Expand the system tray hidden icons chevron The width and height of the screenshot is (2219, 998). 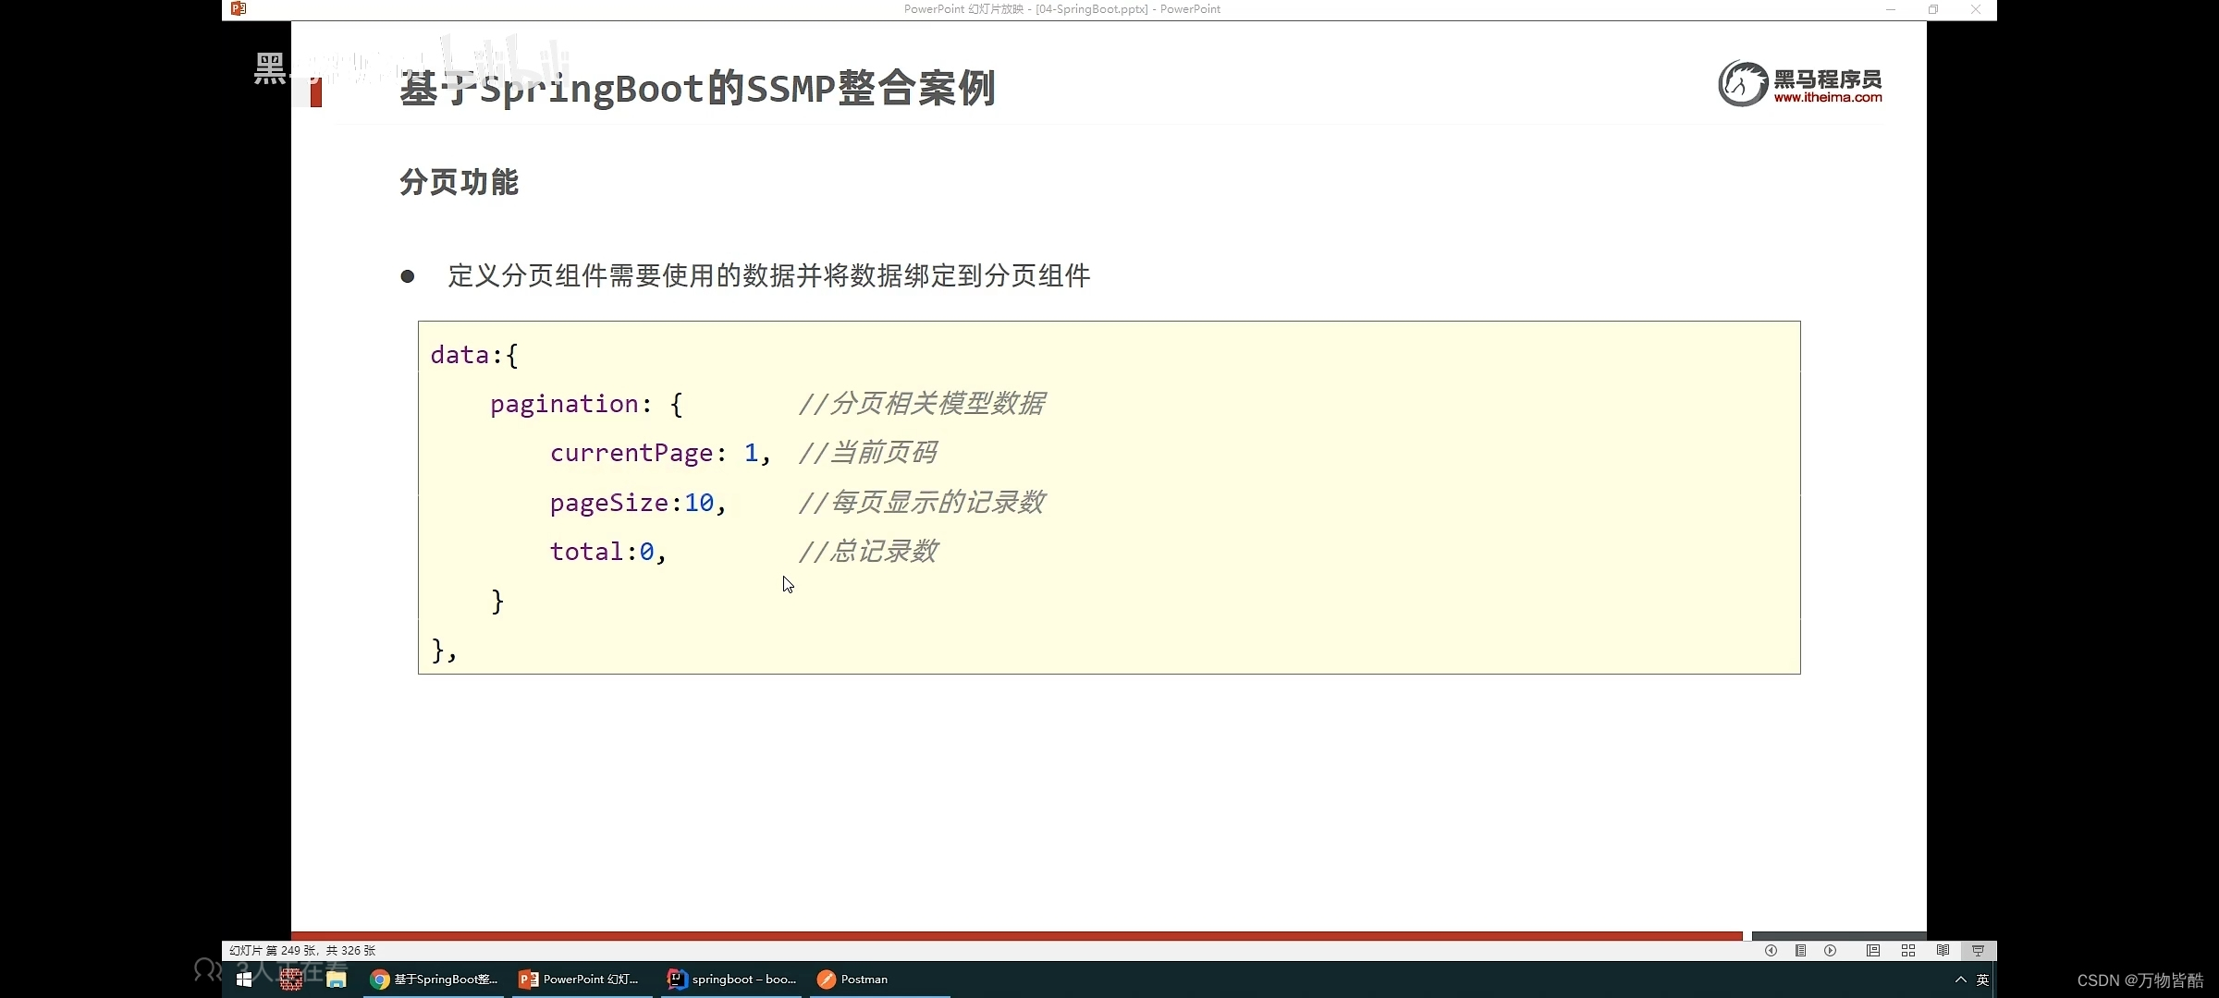1960,980
